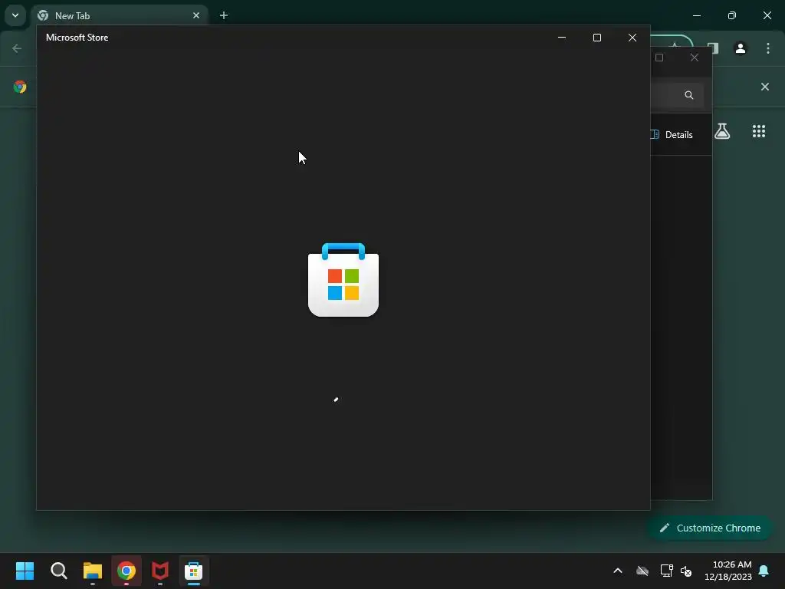Screen dimensions: 785x589
Task: Maximize the Microsoft Store window
Action: 596,38
